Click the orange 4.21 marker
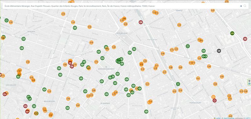 [x=148, y=84]
